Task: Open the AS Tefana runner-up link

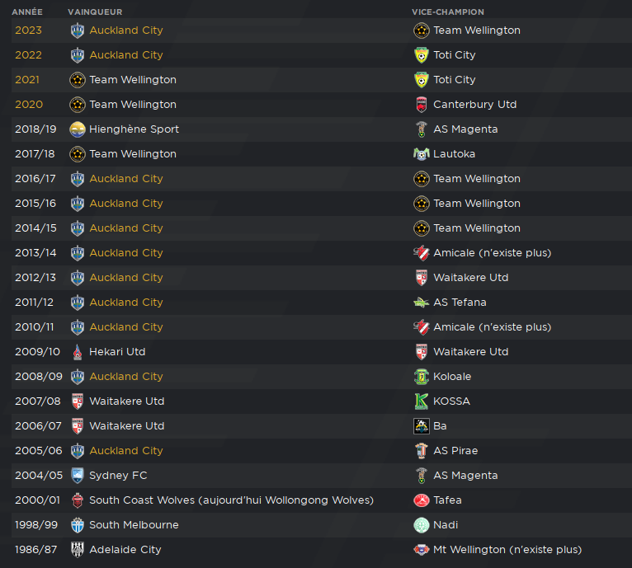Action: pyautogui.click(x=460, y=303)
